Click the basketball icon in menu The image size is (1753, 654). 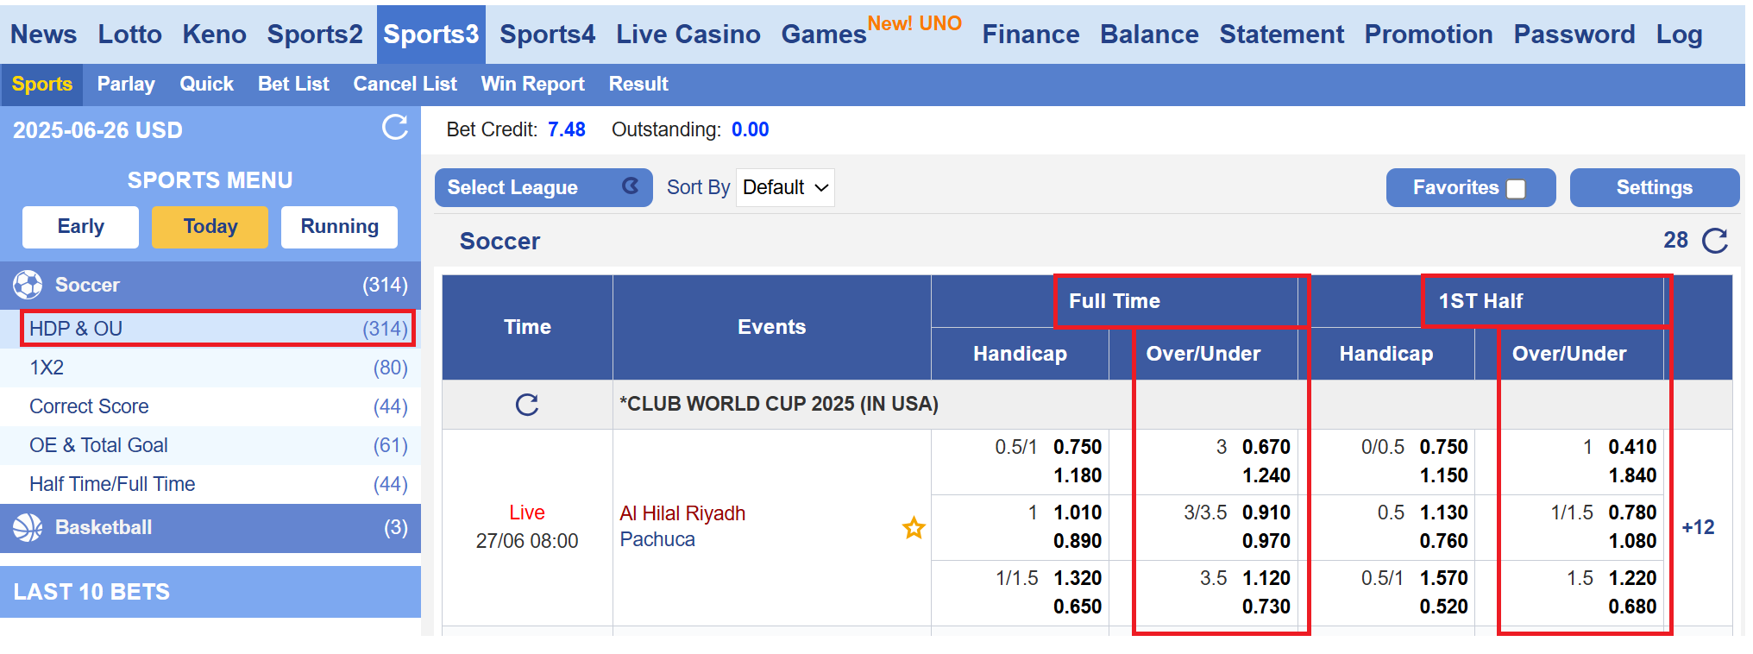pyautogui.click(x=28, y=527)
